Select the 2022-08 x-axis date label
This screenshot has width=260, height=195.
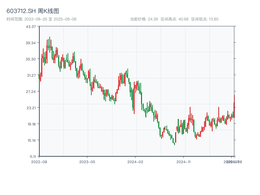coord(39,162)
